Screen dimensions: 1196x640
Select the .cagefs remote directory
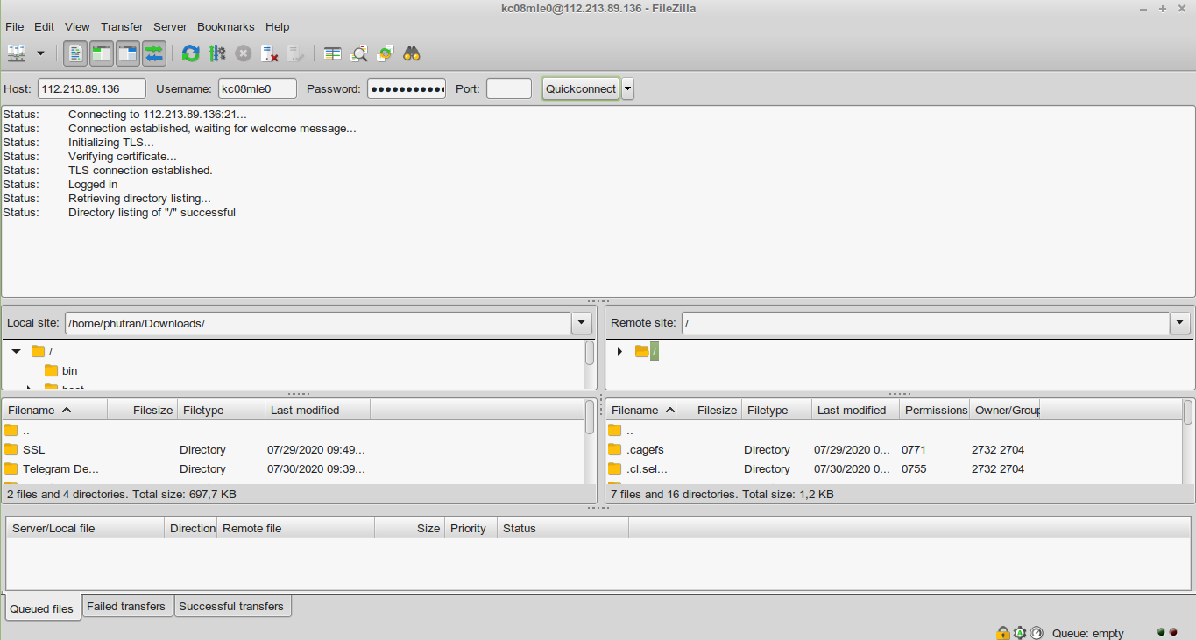tap(894, 449)
